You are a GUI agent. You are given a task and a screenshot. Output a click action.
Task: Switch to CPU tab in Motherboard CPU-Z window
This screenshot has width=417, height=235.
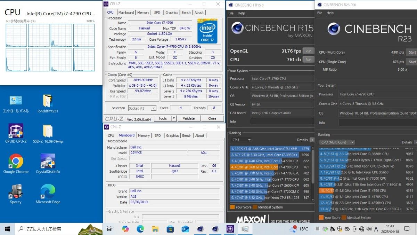111,136
